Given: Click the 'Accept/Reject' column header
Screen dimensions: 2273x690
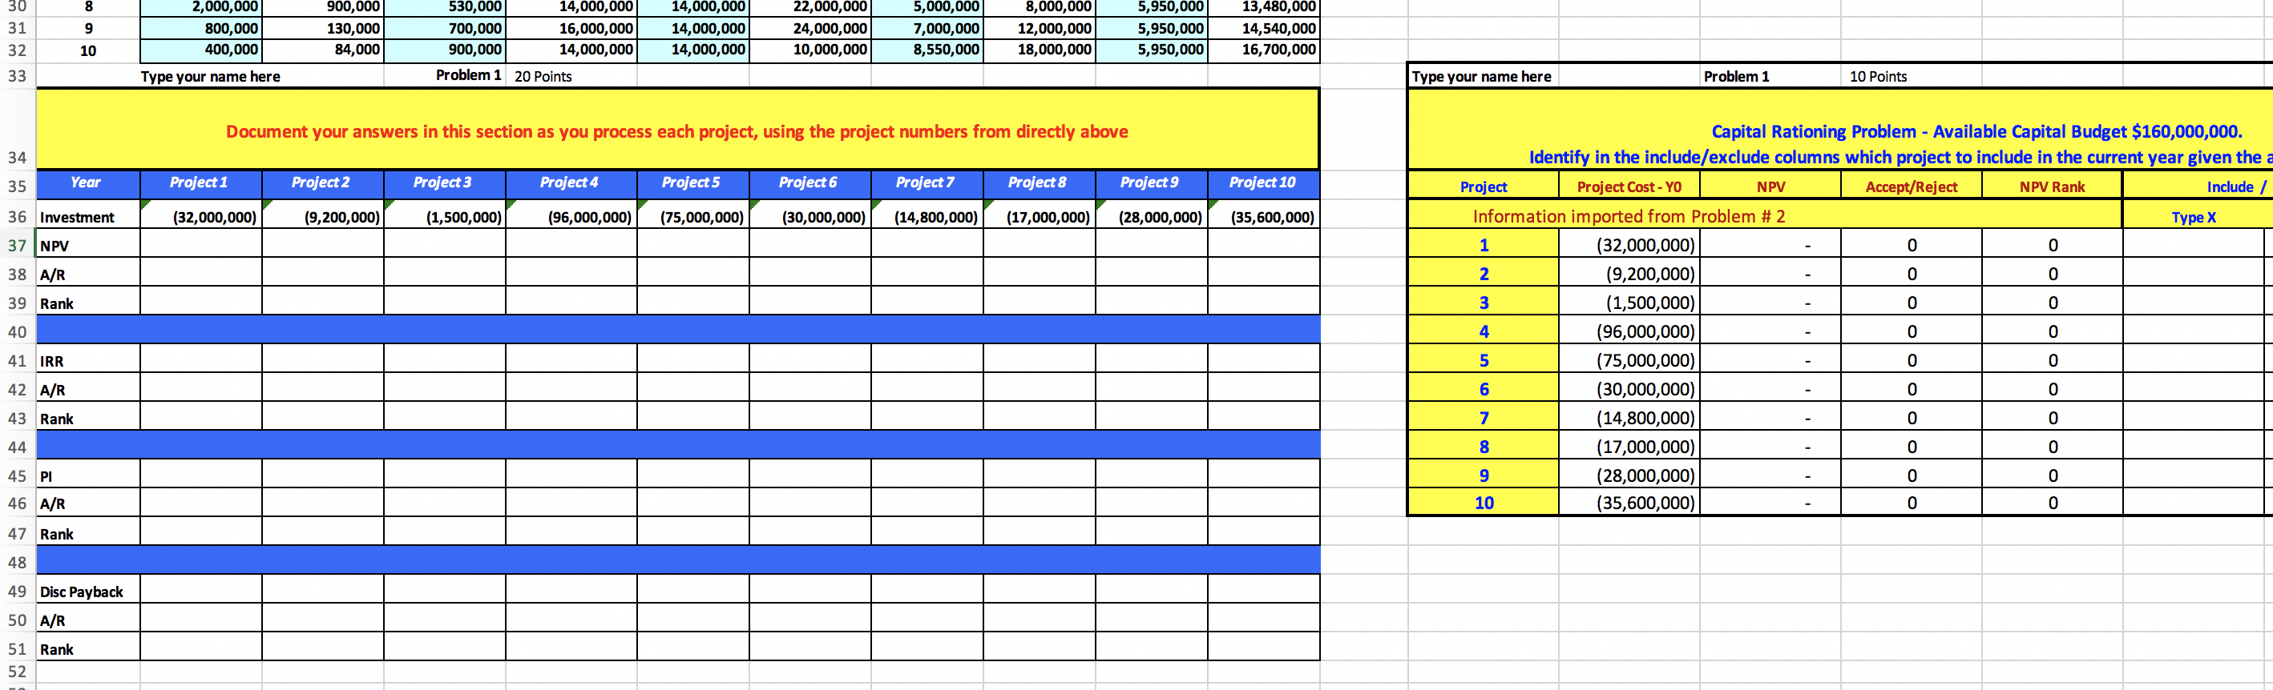Looking at the screenshot, I should click(1912, 186).
